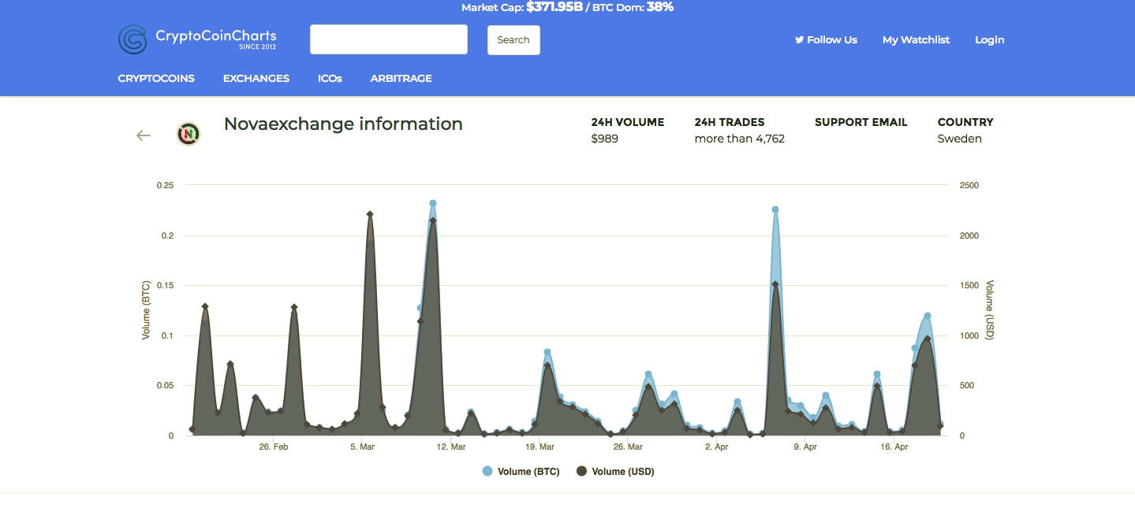Click the CryptoCoinCharts logo icon

[x=133, y=39]
